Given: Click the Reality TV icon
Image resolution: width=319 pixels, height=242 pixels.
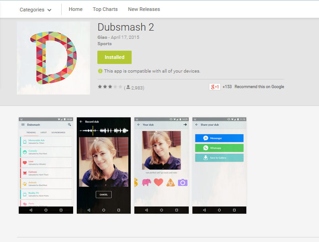Looking at the screenshot, I should point(25,194).
